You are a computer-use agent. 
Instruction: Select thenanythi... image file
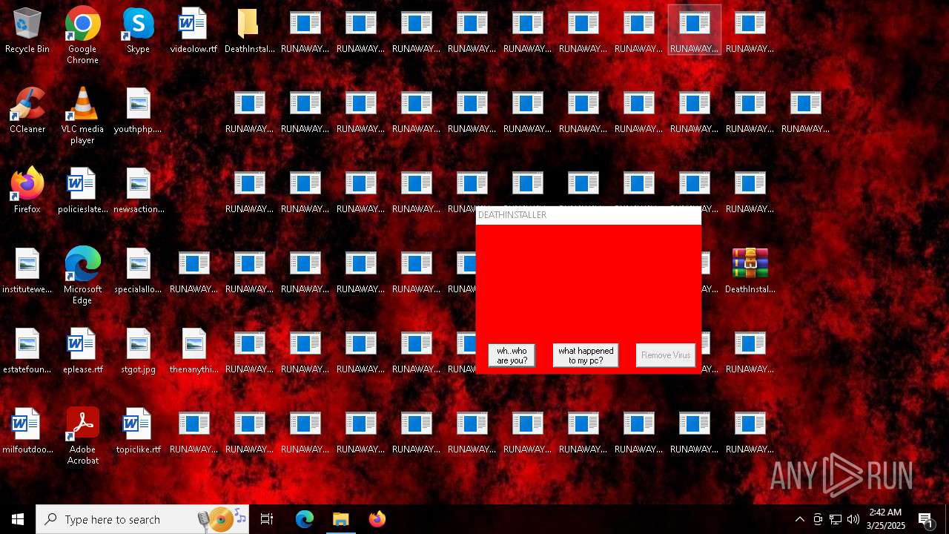pyautogui.click(x=194, y=352)
